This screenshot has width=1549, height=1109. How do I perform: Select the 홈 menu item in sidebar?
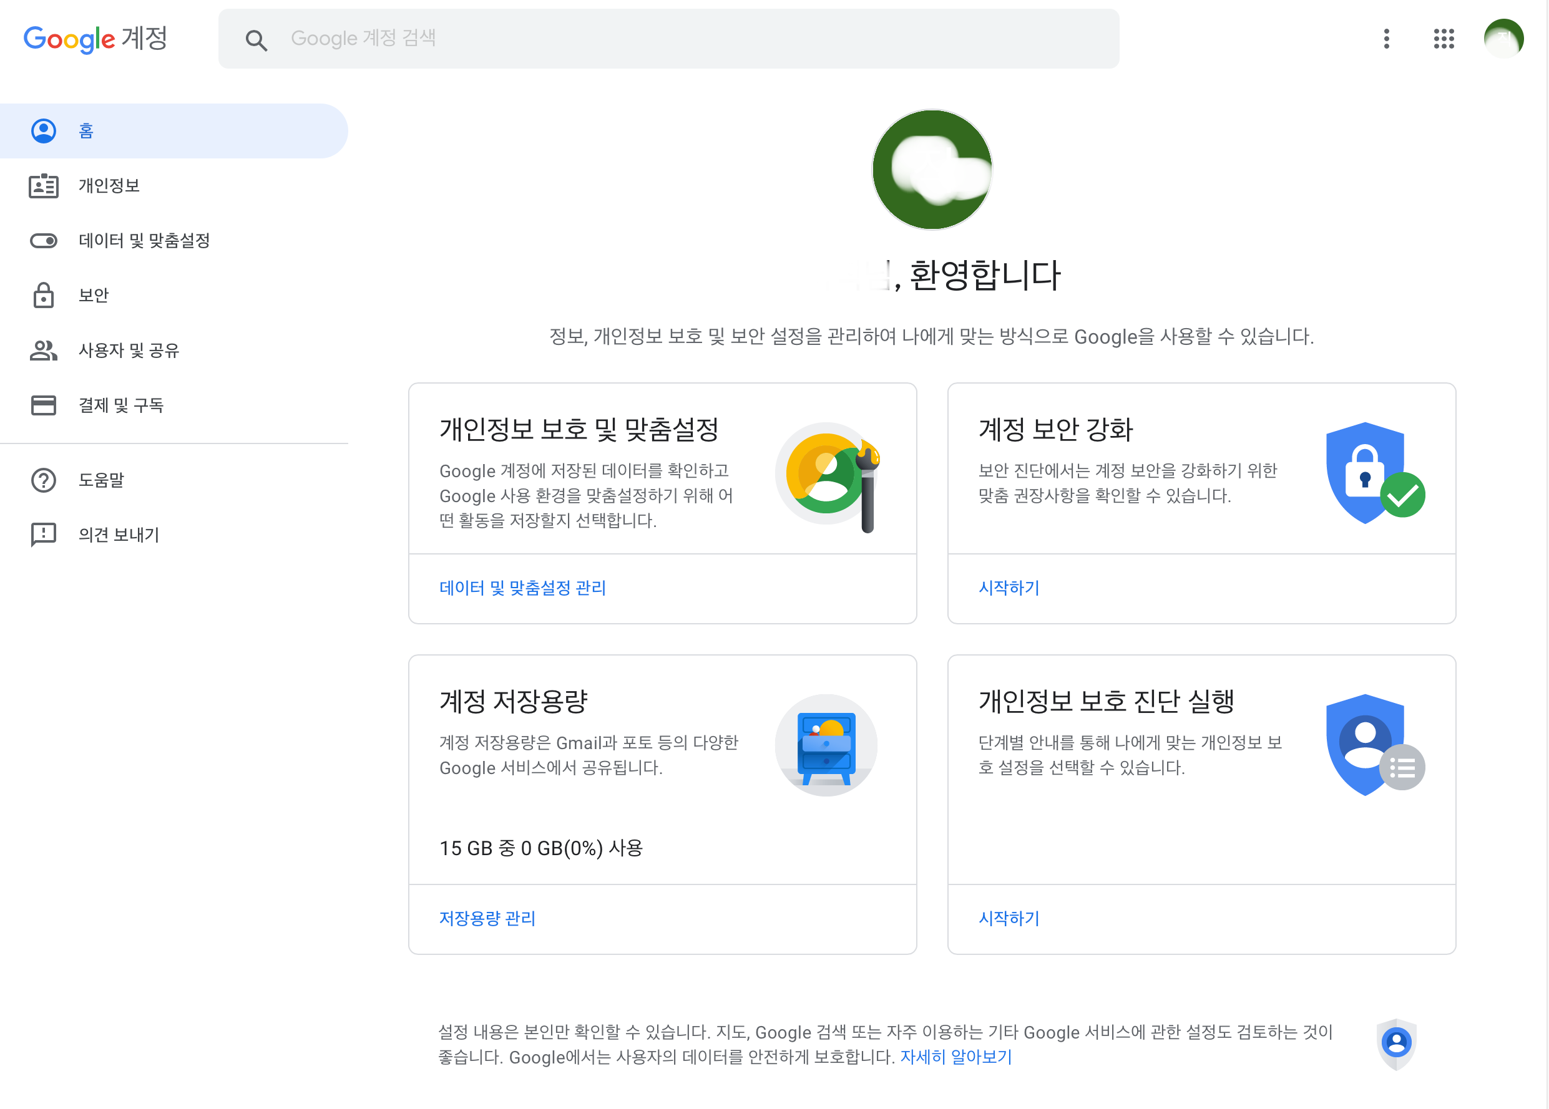[x=86, y=130]
